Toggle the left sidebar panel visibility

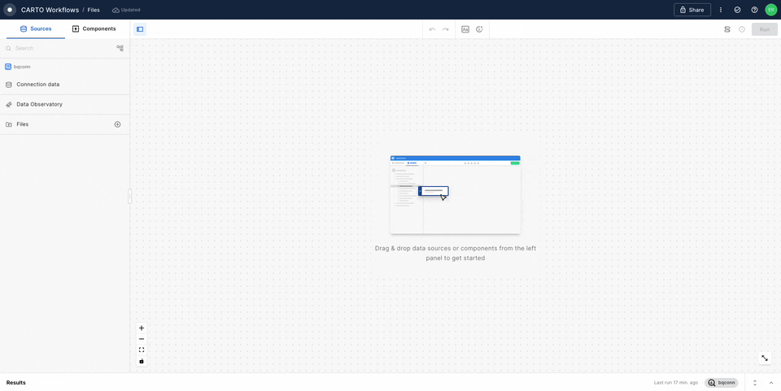coord(140,29)
